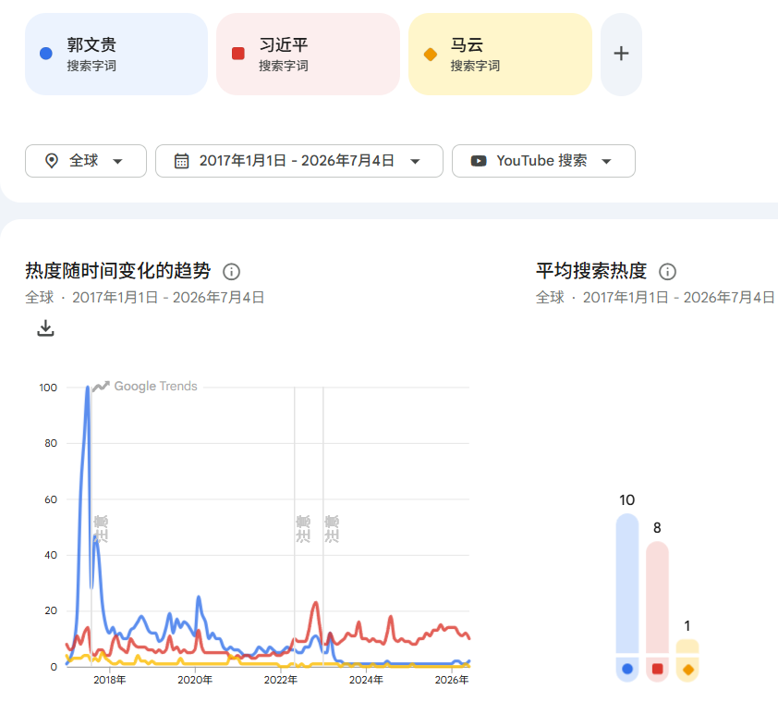The image size is (778, 702).
Task: Open the 习近平 search term chip
Action: [x=308, y=54]
